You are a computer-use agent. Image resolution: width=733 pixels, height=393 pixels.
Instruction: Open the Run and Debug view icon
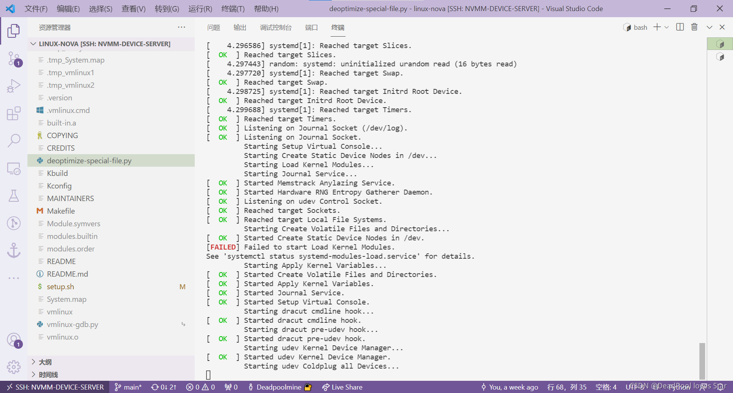[x=14, y=86]
